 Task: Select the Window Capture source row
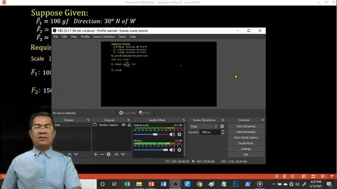112,125
